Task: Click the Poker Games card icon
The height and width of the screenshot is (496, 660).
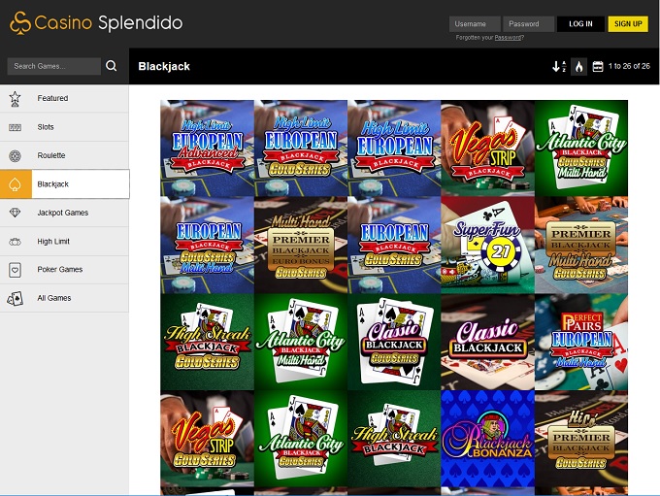Action: point(16,270)
